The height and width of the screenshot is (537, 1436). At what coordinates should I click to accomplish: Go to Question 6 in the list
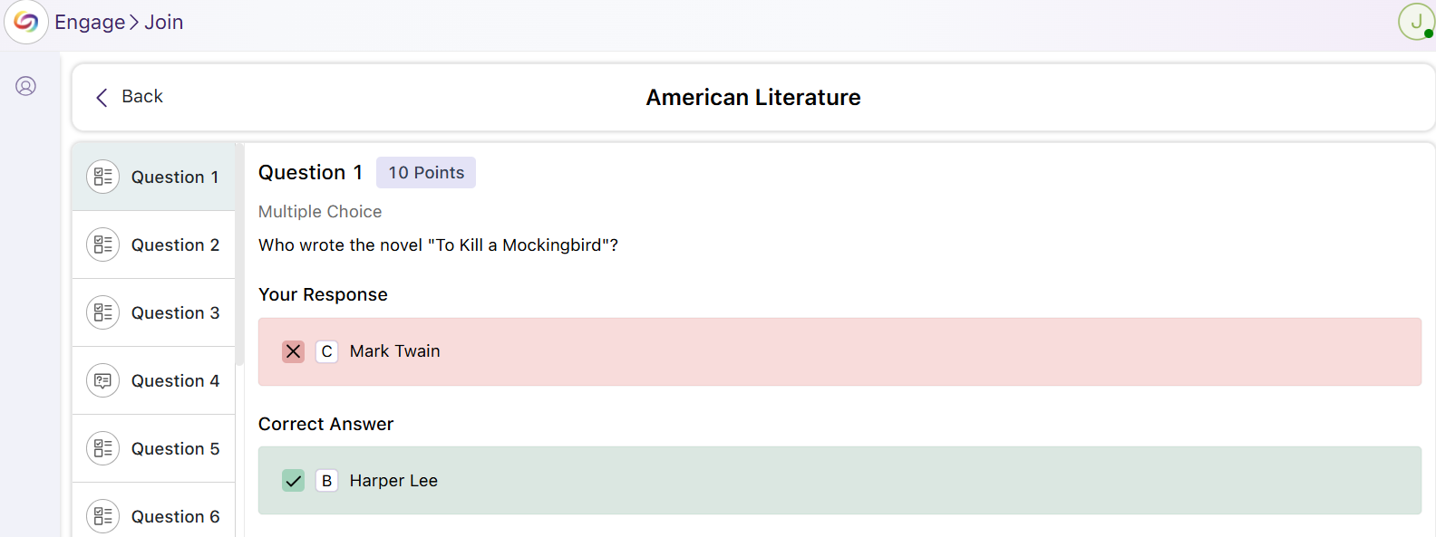175,516
